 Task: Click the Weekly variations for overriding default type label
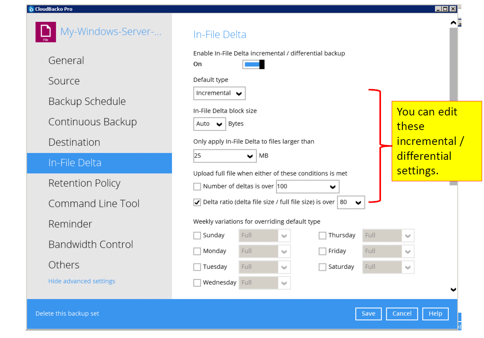257,222
